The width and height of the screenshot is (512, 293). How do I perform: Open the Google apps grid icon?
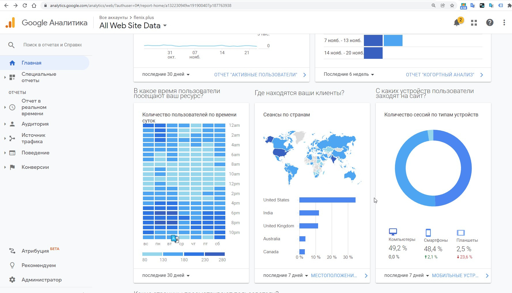pos(474,23)
